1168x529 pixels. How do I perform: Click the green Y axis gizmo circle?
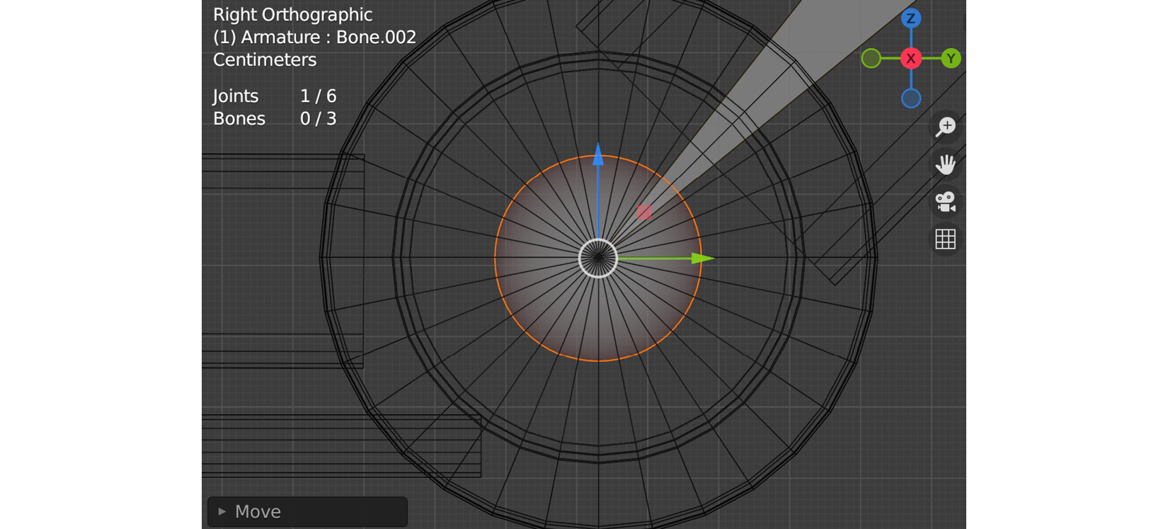[x=951, y=58]
